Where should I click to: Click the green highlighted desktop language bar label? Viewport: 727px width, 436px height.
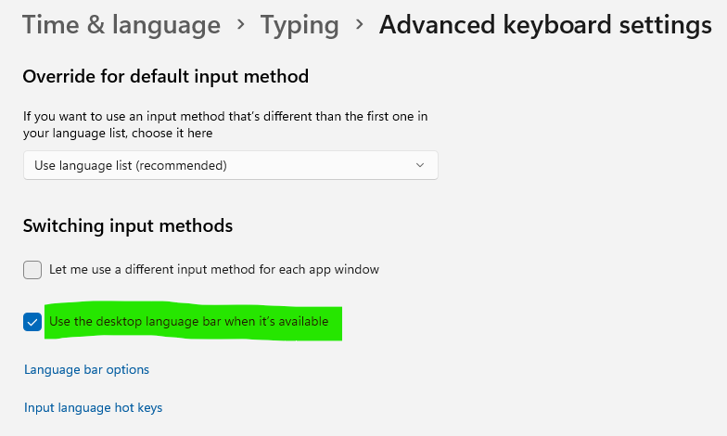coord(189,321)
